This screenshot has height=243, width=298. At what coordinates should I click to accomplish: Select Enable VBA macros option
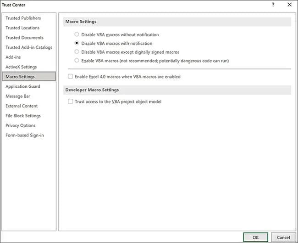pyautogui.click(x=77, y=61)
